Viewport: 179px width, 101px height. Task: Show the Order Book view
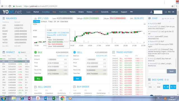click(64, 22)
